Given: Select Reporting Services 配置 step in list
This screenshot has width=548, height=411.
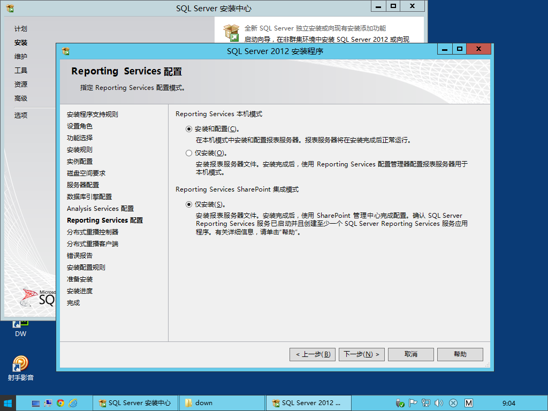Looking at the screenshot, I should 105,220.
